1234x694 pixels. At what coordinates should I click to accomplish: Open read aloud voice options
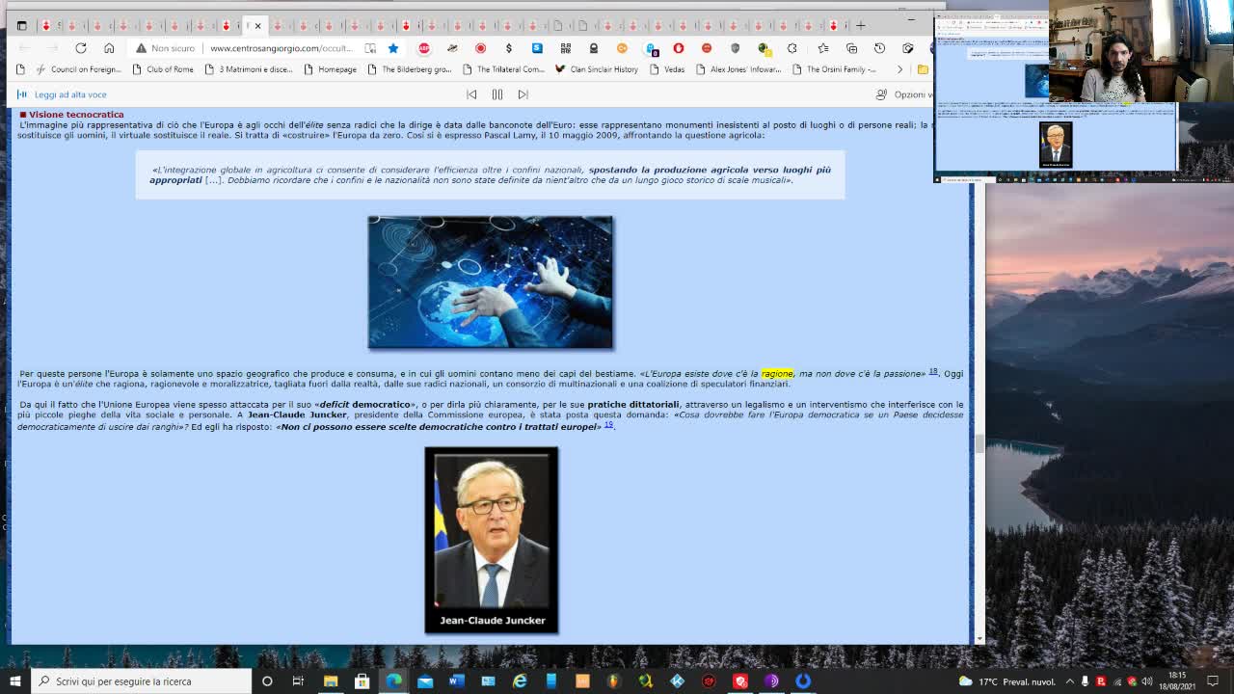click(903, 94)
